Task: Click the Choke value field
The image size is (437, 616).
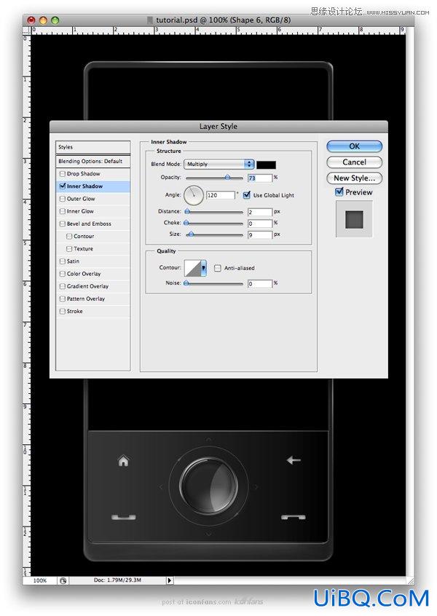Action: [x=260, y=224]
